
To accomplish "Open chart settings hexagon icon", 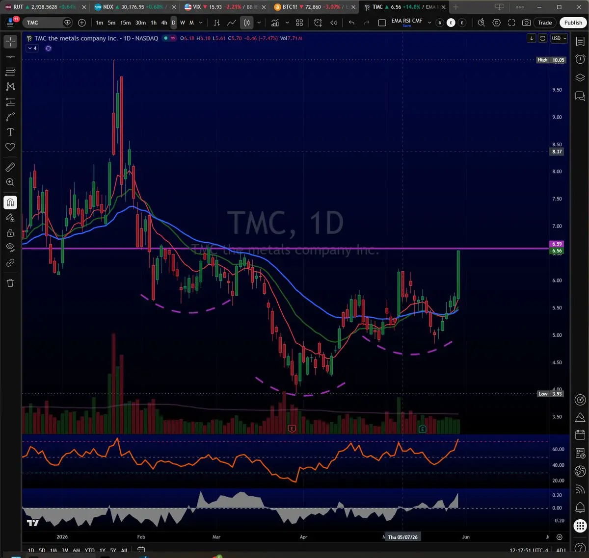I will coord(497,23).
